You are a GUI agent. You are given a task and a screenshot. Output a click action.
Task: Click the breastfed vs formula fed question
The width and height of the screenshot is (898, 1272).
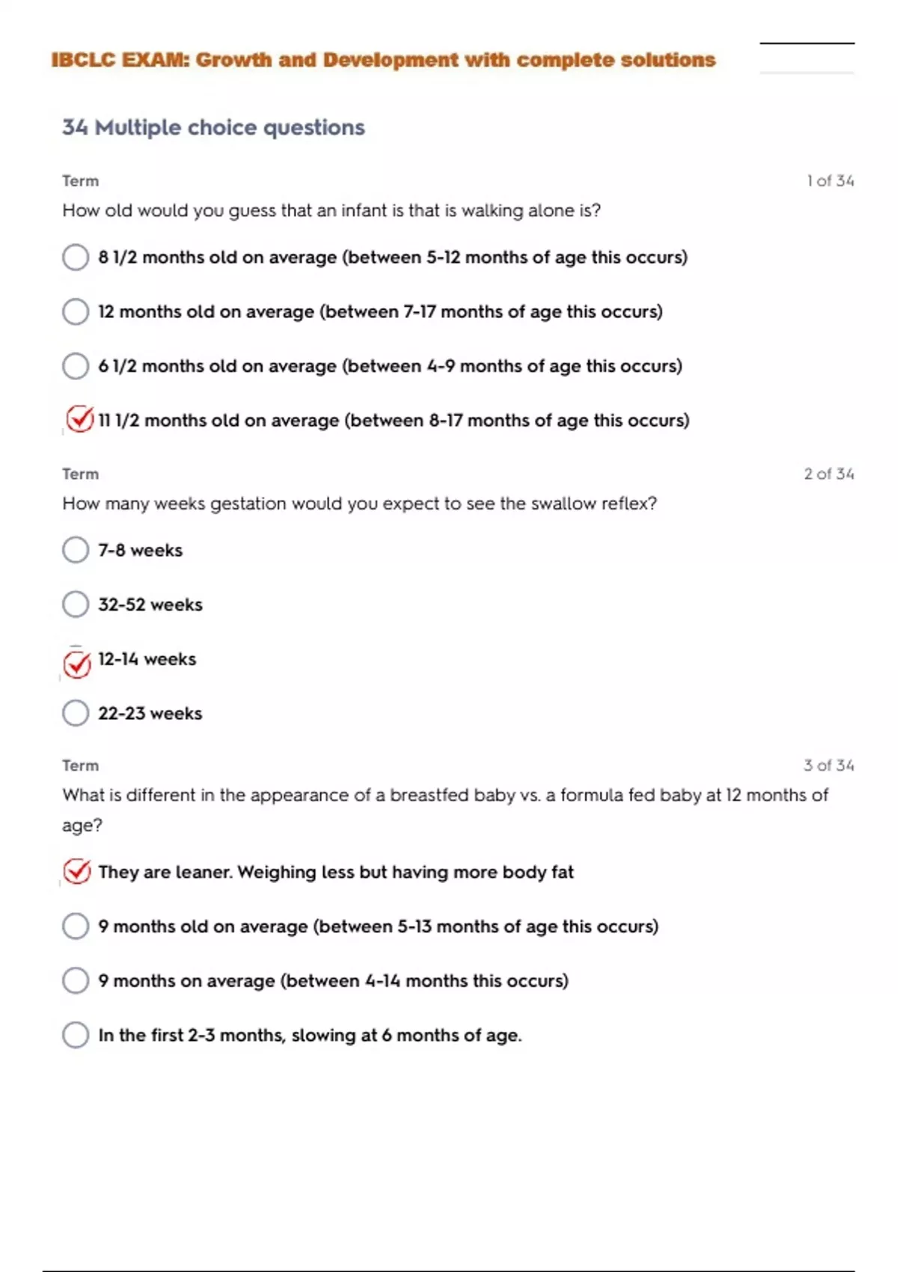[x=445, y=795]
